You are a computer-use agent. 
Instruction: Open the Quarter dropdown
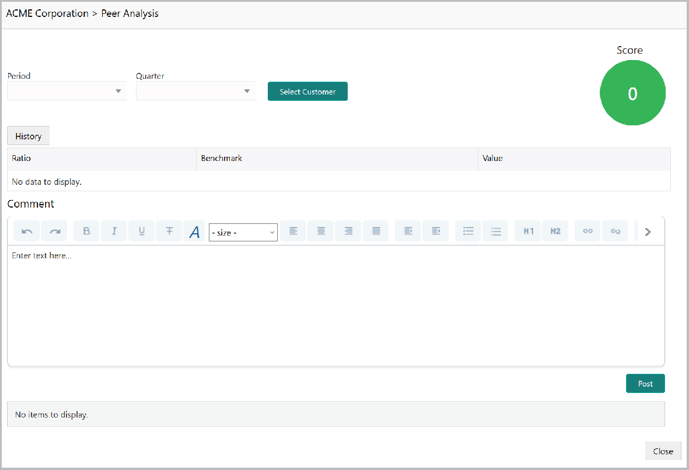click(195, 91)
